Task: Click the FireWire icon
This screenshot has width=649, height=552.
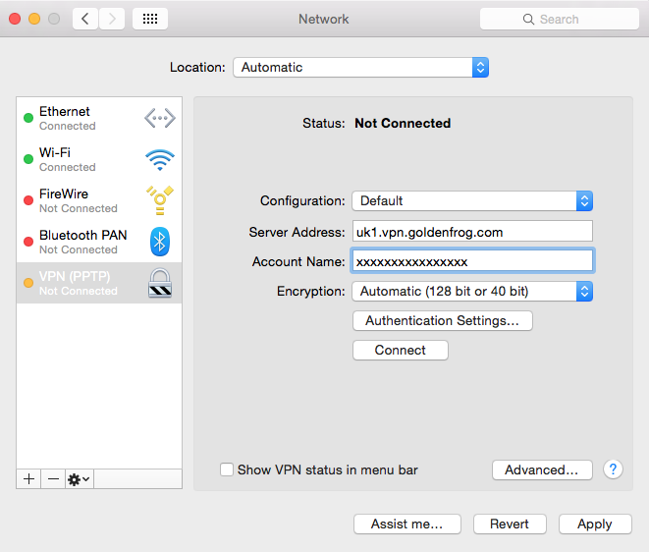Action: [x=160, y=200]
